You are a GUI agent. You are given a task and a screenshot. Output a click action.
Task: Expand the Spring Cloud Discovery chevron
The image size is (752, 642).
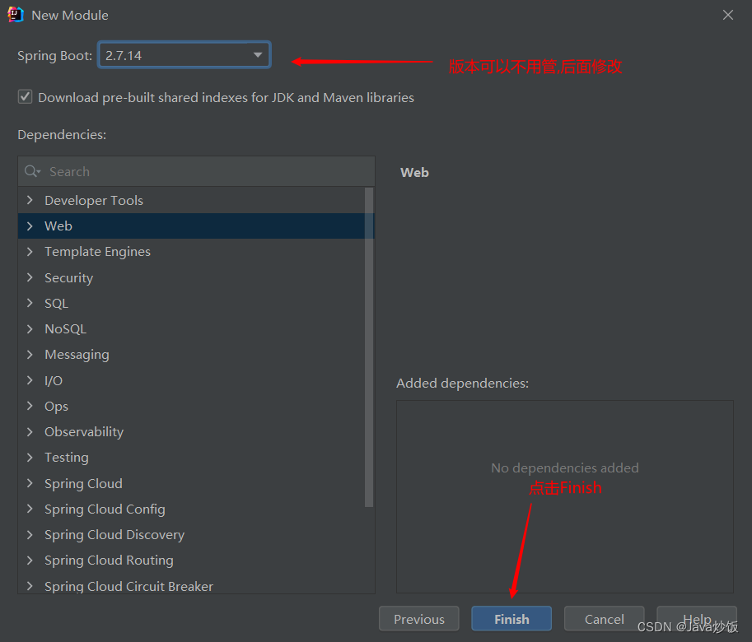click(x=30, y=534)
